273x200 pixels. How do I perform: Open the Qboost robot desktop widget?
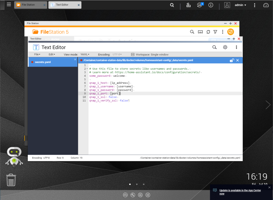[14, 157]
